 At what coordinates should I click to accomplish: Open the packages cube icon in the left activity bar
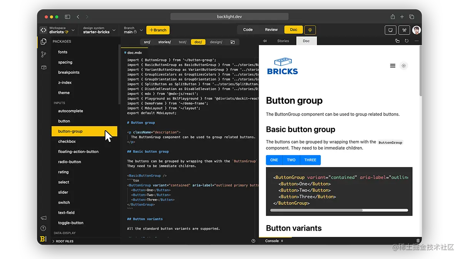[44, 67]
